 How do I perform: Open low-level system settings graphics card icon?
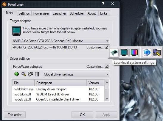(x=114, y=53)
